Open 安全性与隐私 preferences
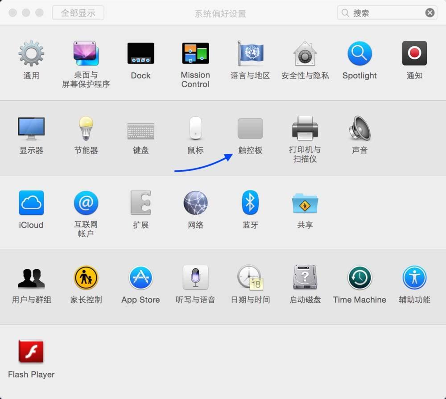The width and height of the screenshot is (446, 399). click(305, 53)
